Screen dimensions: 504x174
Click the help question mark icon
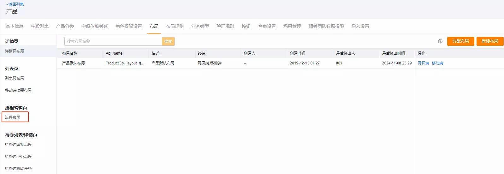[x=440, y=41]
